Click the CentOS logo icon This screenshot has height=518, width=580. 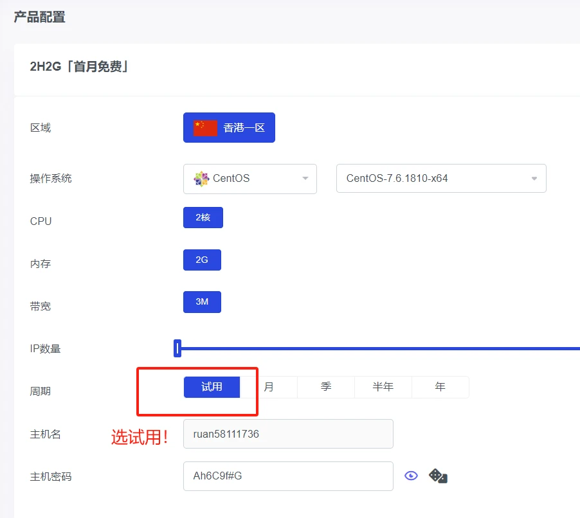[x=201, y=179]
